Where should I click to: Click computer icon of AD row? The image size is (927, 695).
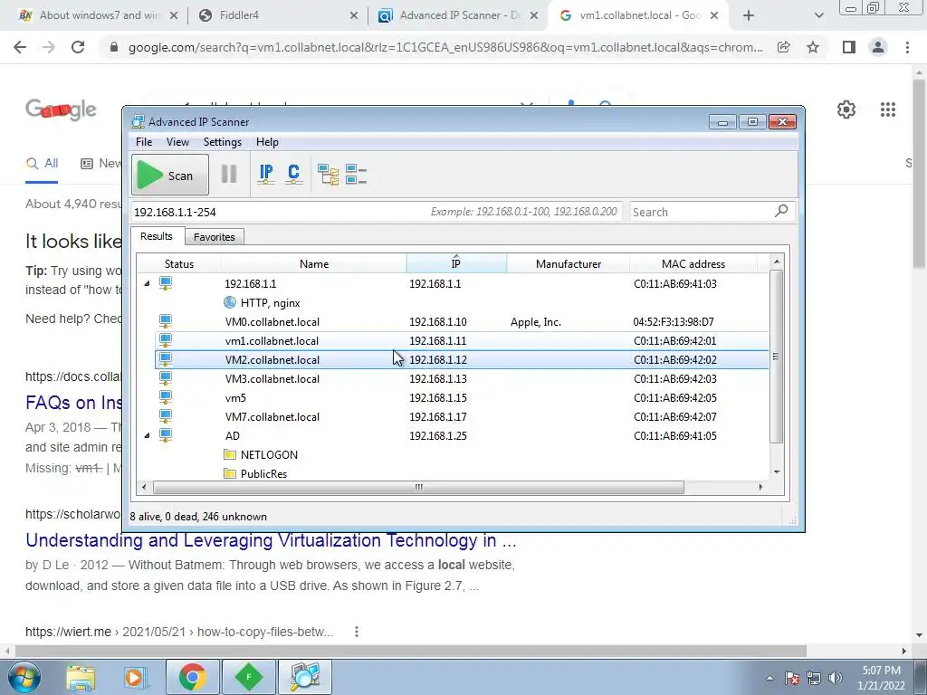[166, 434]
